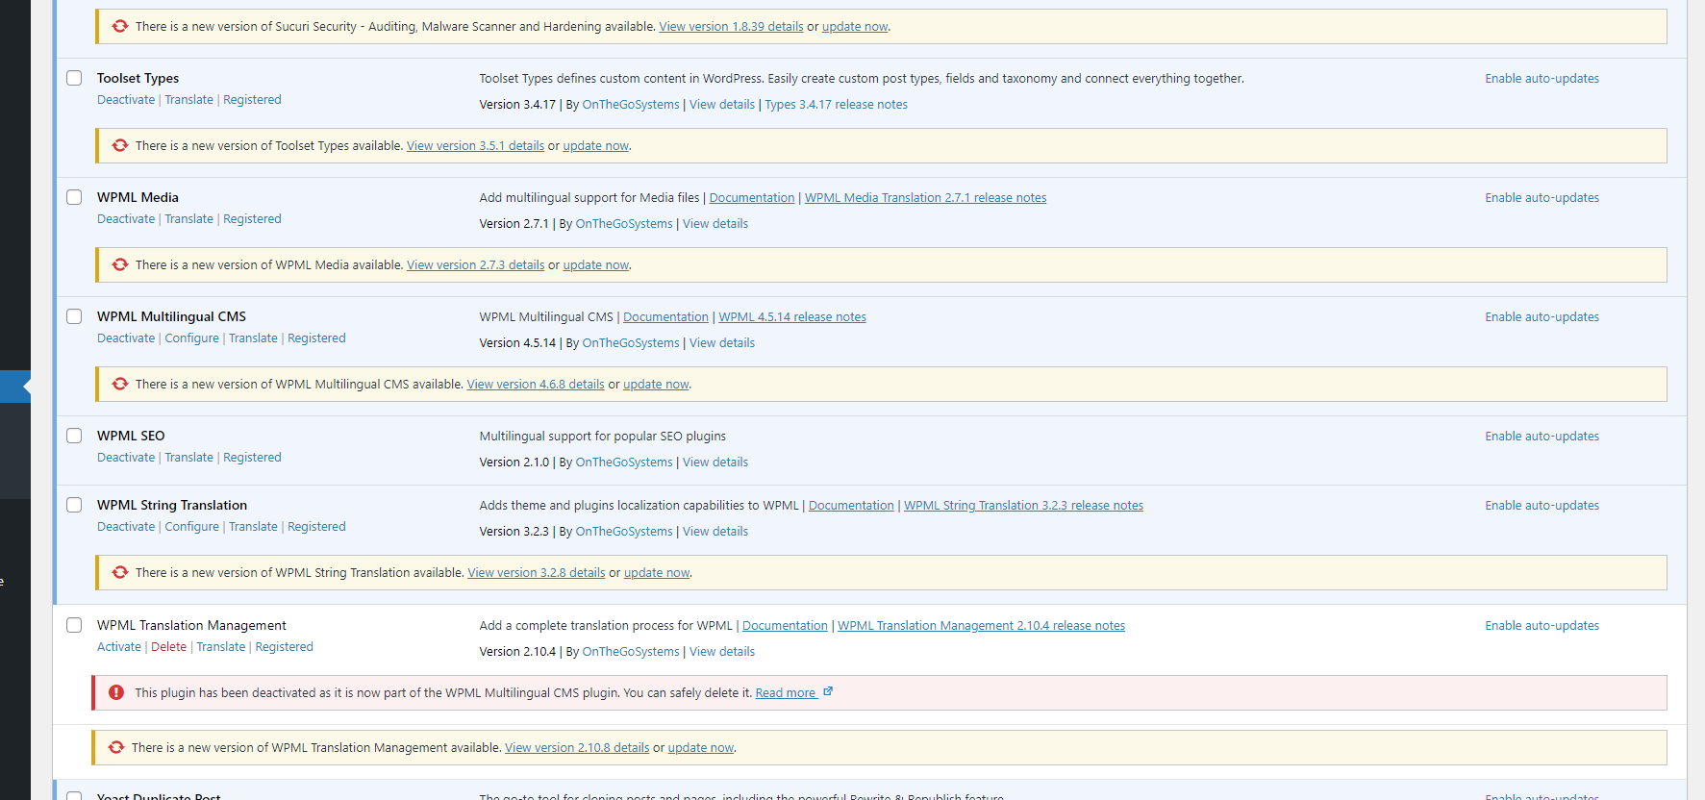1705x800 pixels.
Task: Click Registered under WPML Translation Management
Action: tap(285, 647)
